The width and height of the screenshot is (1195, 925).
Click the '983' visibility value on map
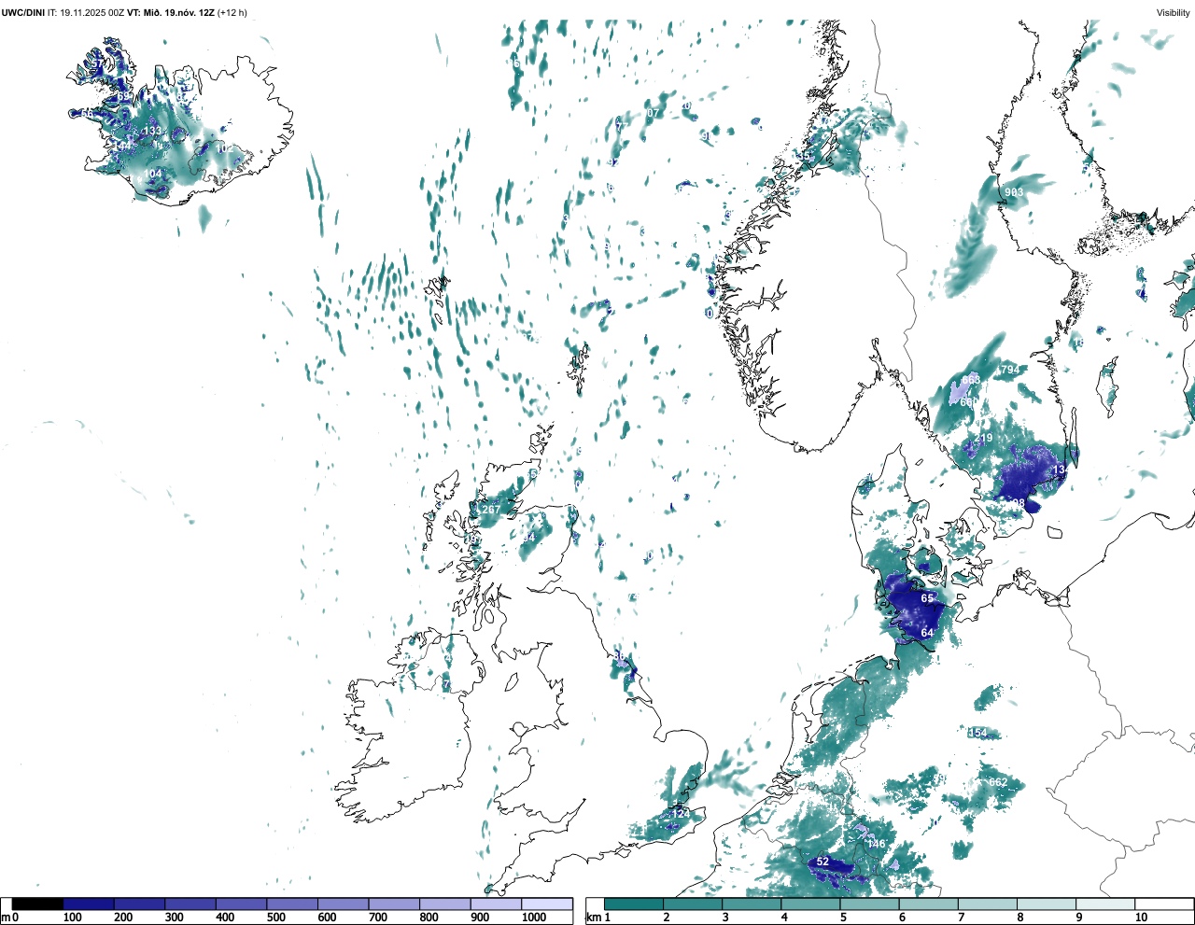(x=1014, y=192)
